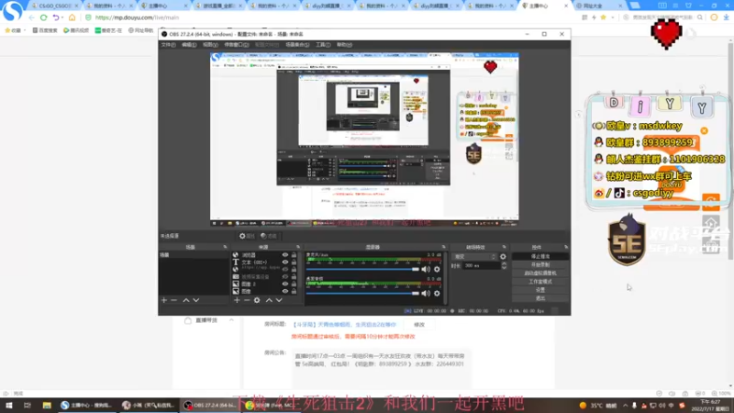Add a new scene with plus icon
Image resolution: width=734 pixels, height=413 pixels.
pos(164,300)
